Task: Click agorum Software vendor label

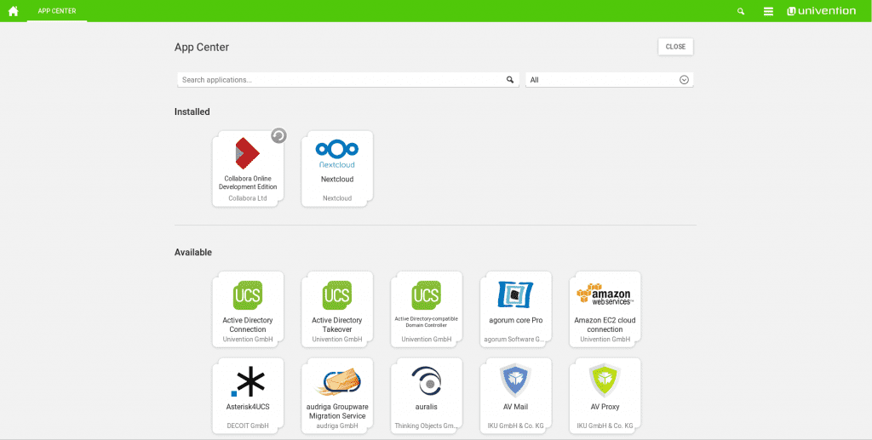Action: [515, 339]
